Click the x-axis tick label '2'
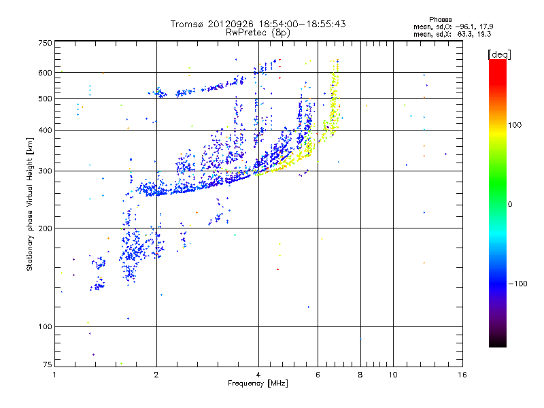Viewport: 544px width, 408px height. (156, 375)
